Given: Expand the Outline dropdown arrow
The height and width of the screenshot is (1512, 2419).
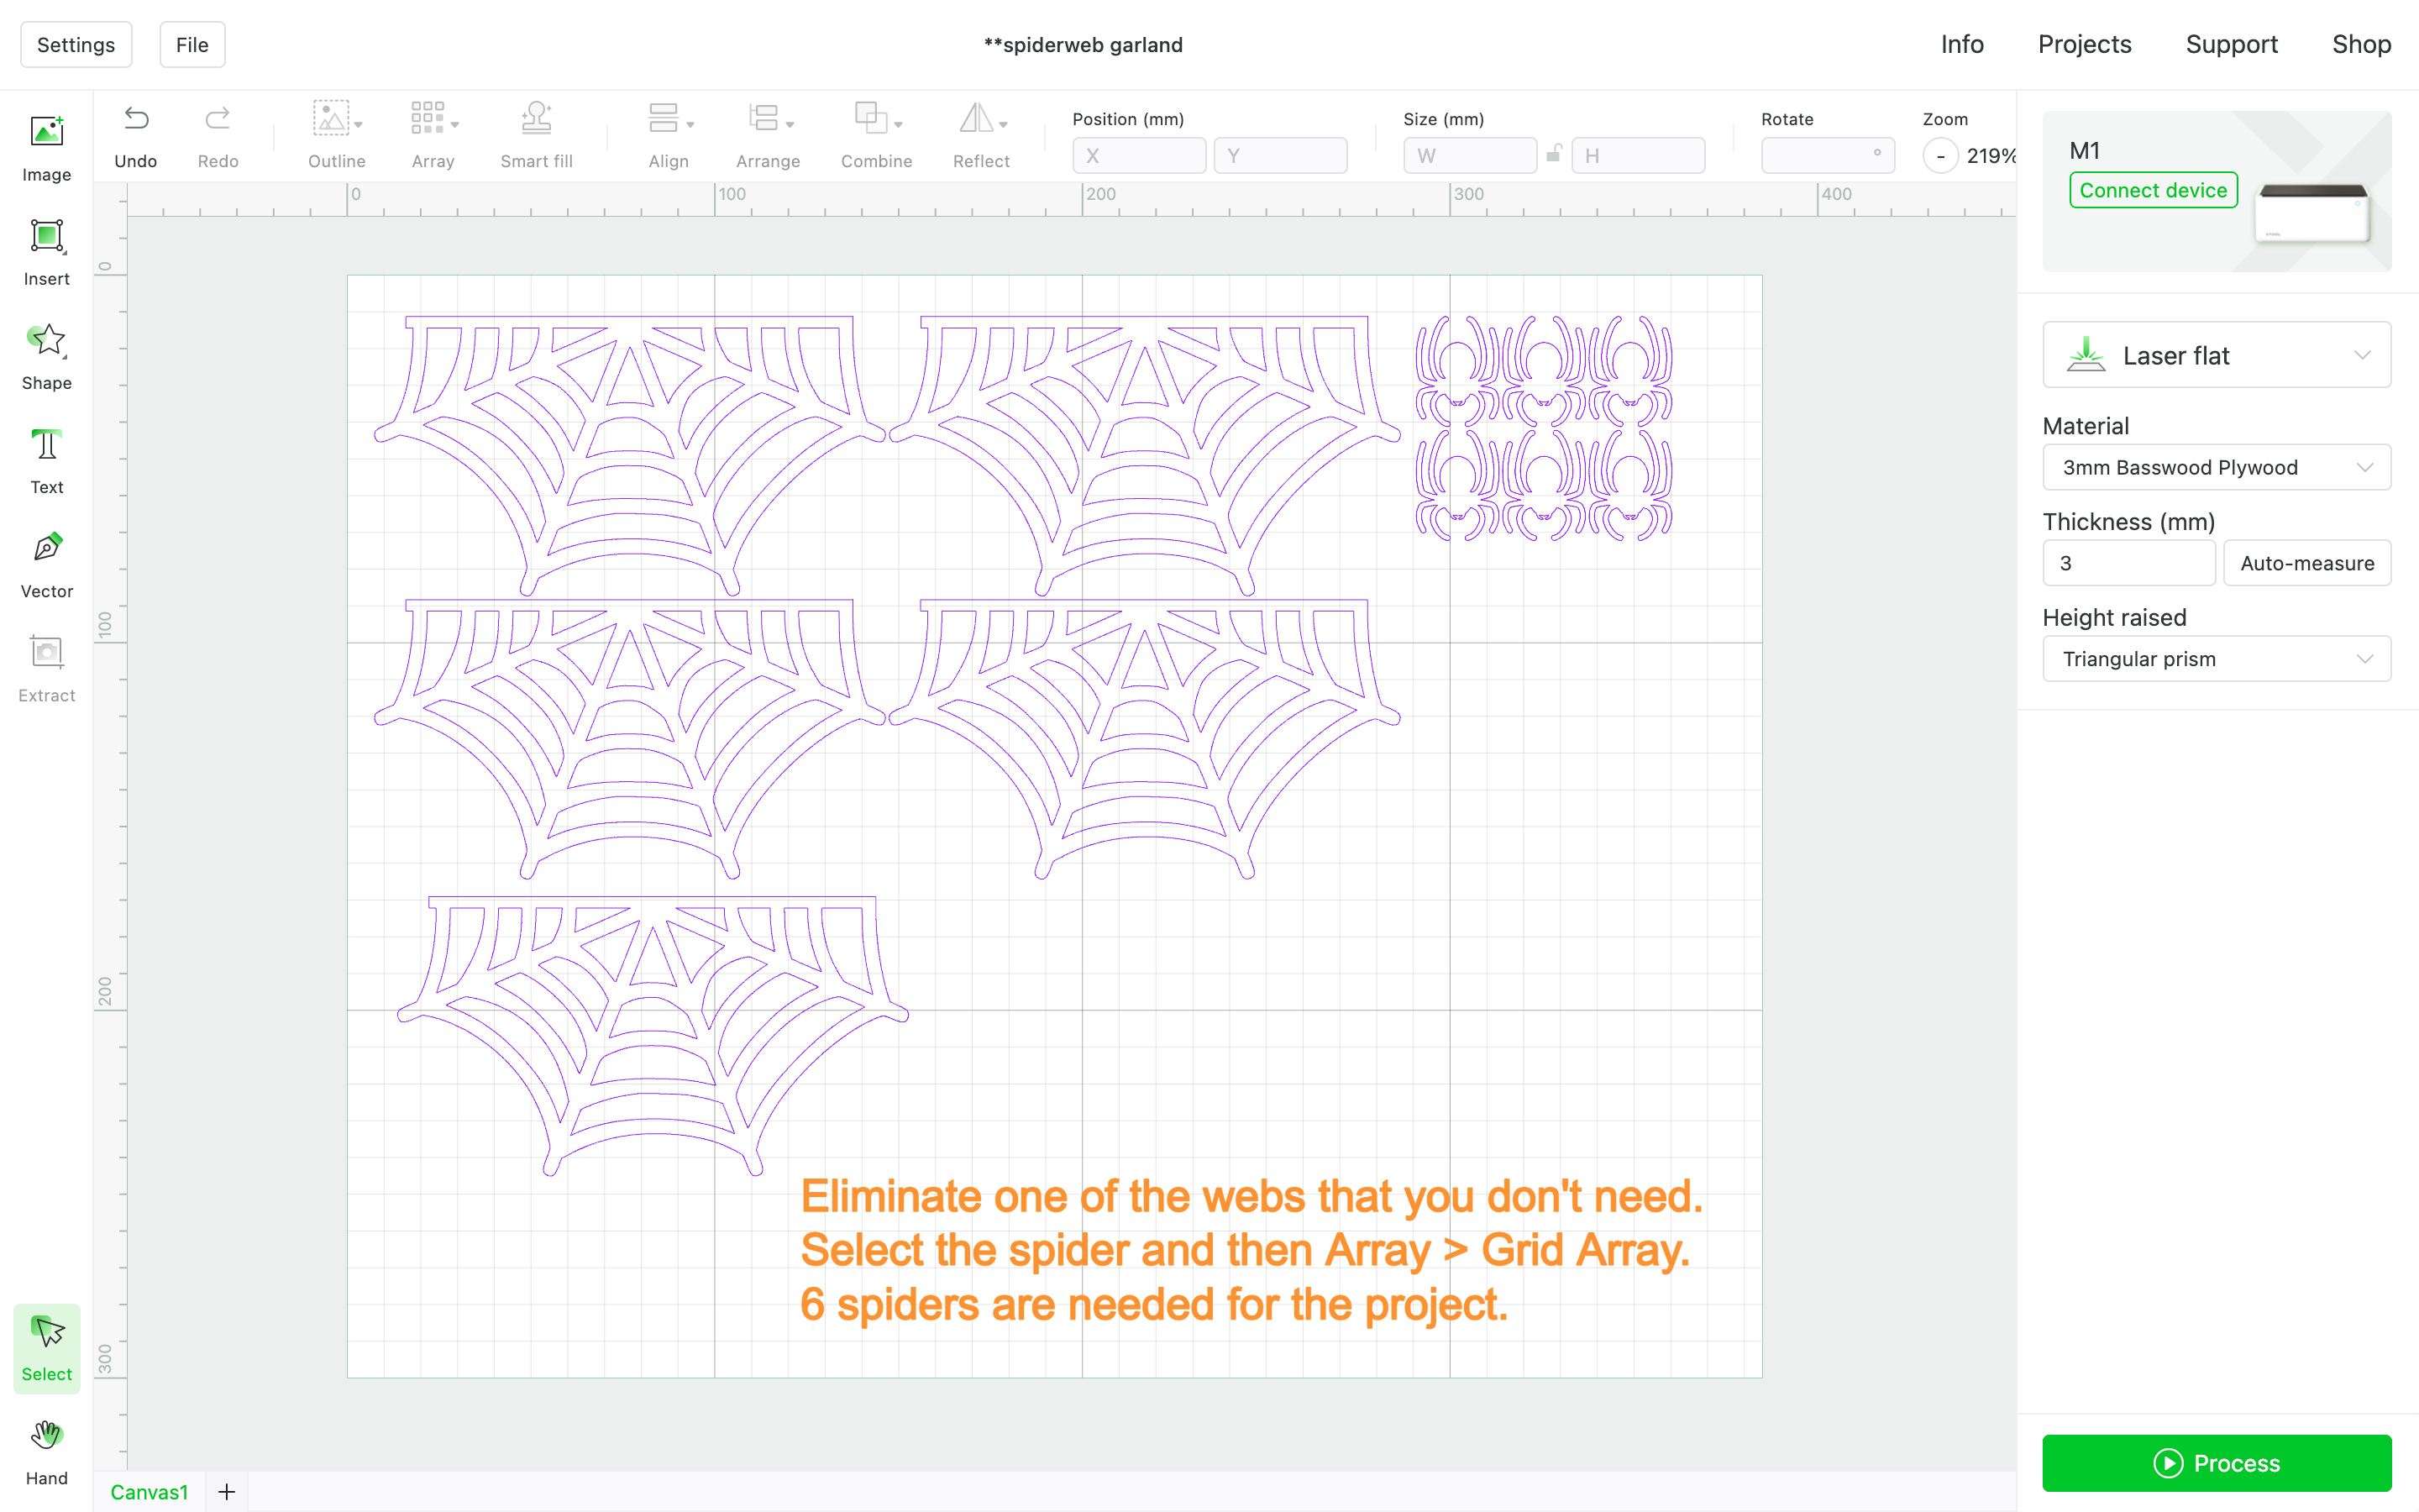Looking at the screenshot, I should [359, 125].
